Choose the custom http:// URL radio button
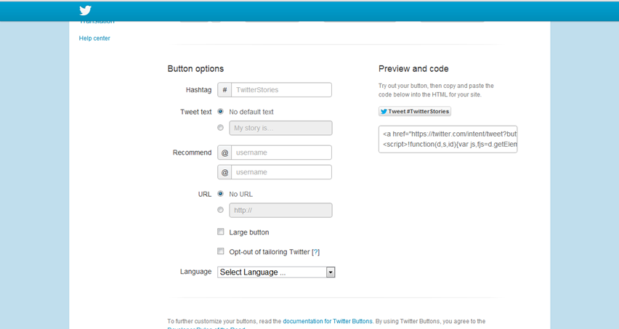This screenshot has width=619, height=329. pyautogui.click(x=221, y=210)
